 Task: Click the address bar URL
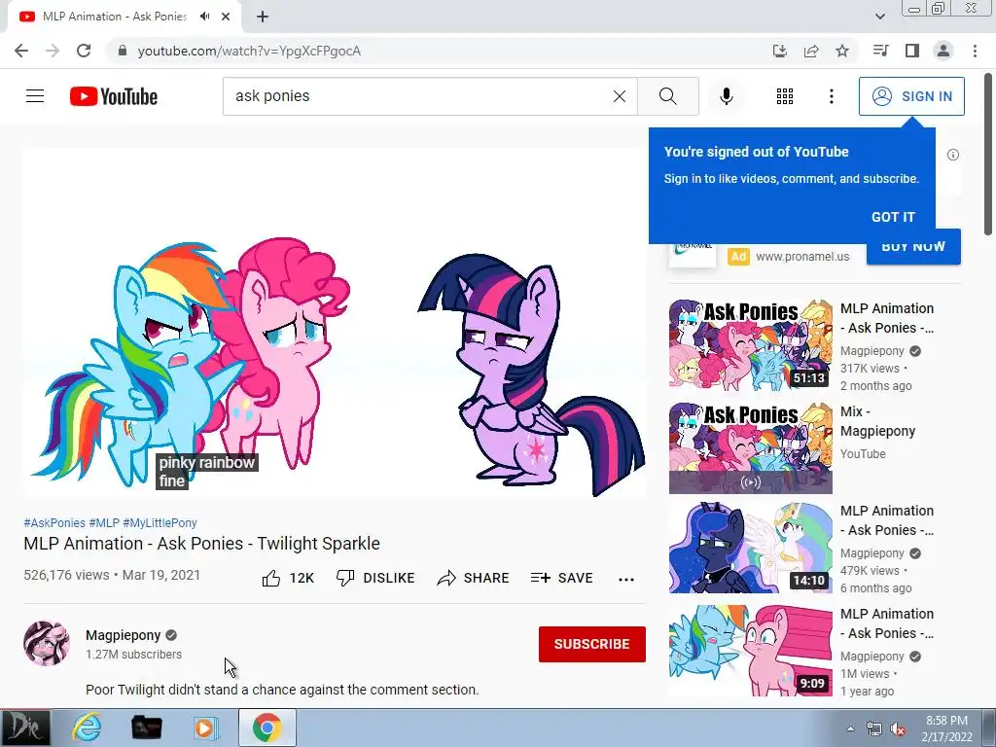(x=249, y=51)
